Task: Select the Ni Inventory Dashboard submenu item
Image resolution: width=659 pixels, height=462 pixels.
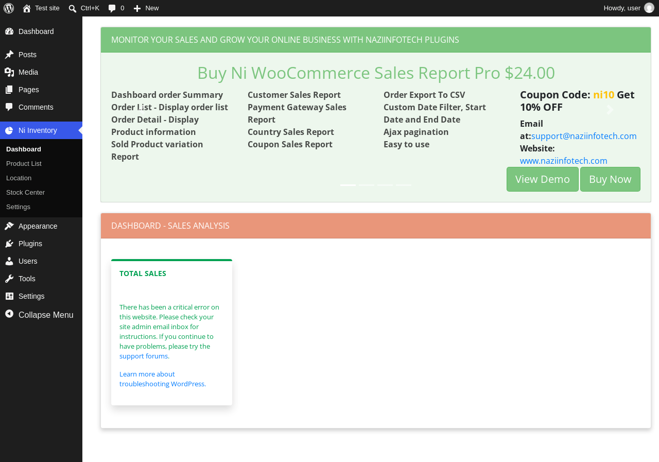Action: pyautogui.click(x=24, y=149)
